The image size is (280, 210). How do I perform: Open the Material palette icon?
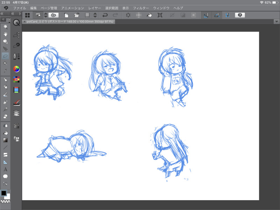point(16,139)
